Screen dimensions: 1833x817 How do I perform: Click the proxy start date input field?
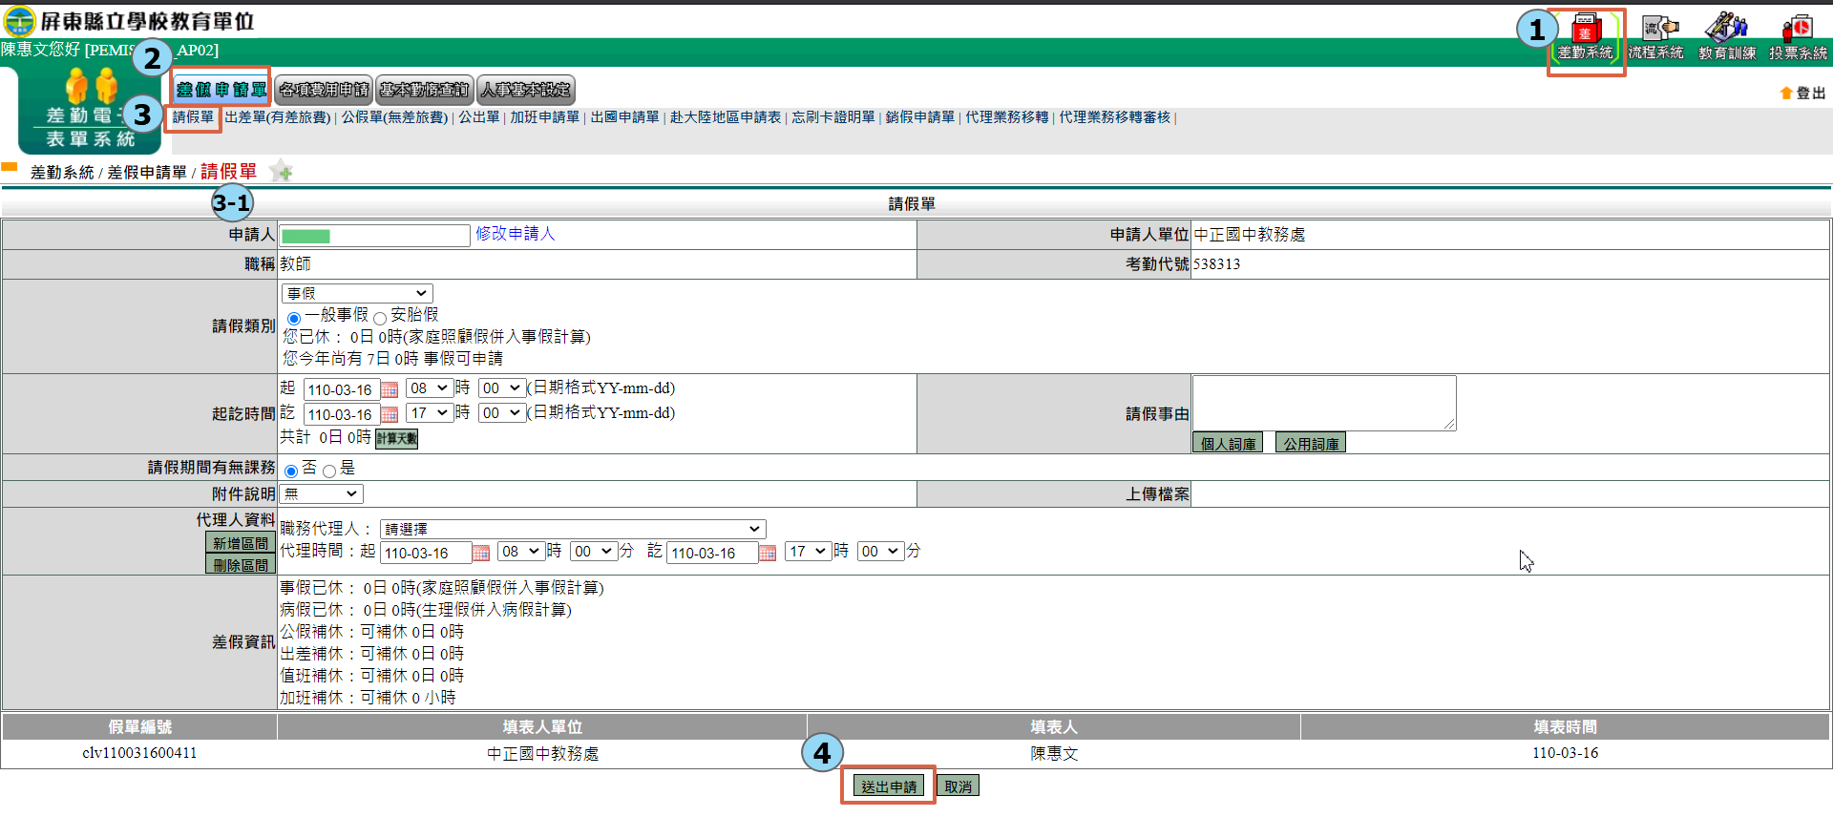(426, 553)
